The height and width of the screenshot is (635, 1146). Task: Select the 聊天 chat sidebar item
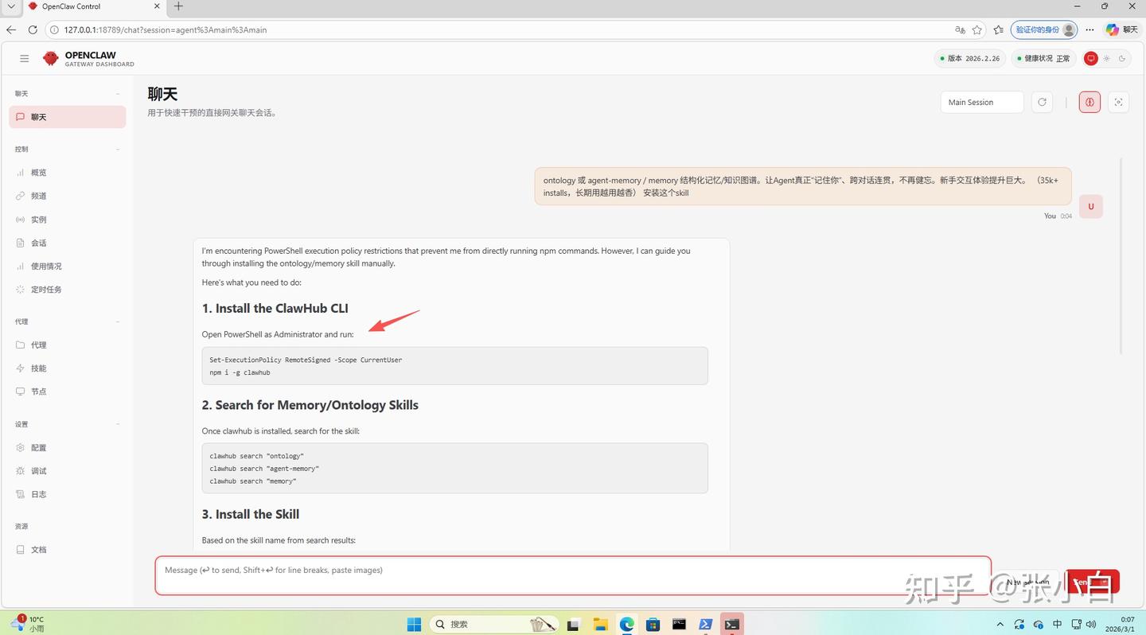pyautogui.click(x=68, y=117)
